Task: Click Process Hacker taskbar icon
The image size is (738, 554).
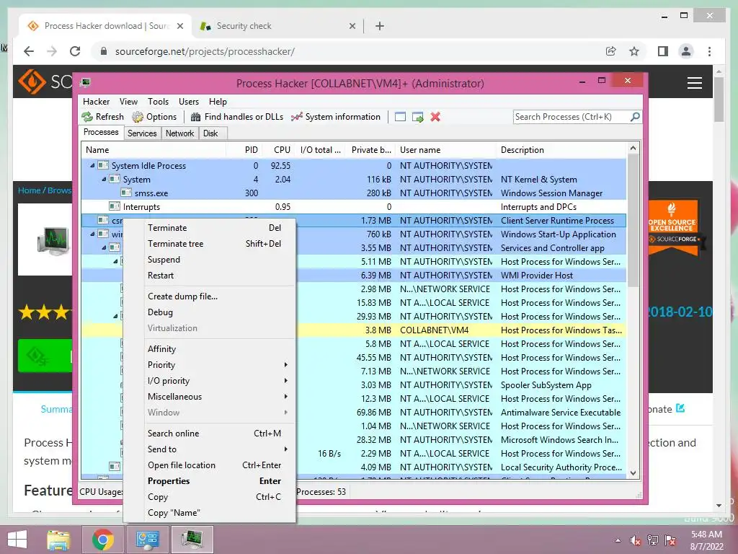Action: coord(192,540)
